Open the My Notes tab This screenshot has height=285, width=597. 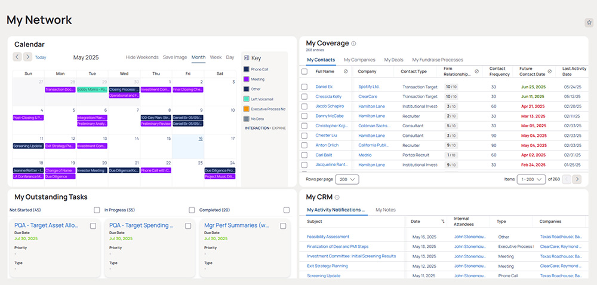point(385,210)
